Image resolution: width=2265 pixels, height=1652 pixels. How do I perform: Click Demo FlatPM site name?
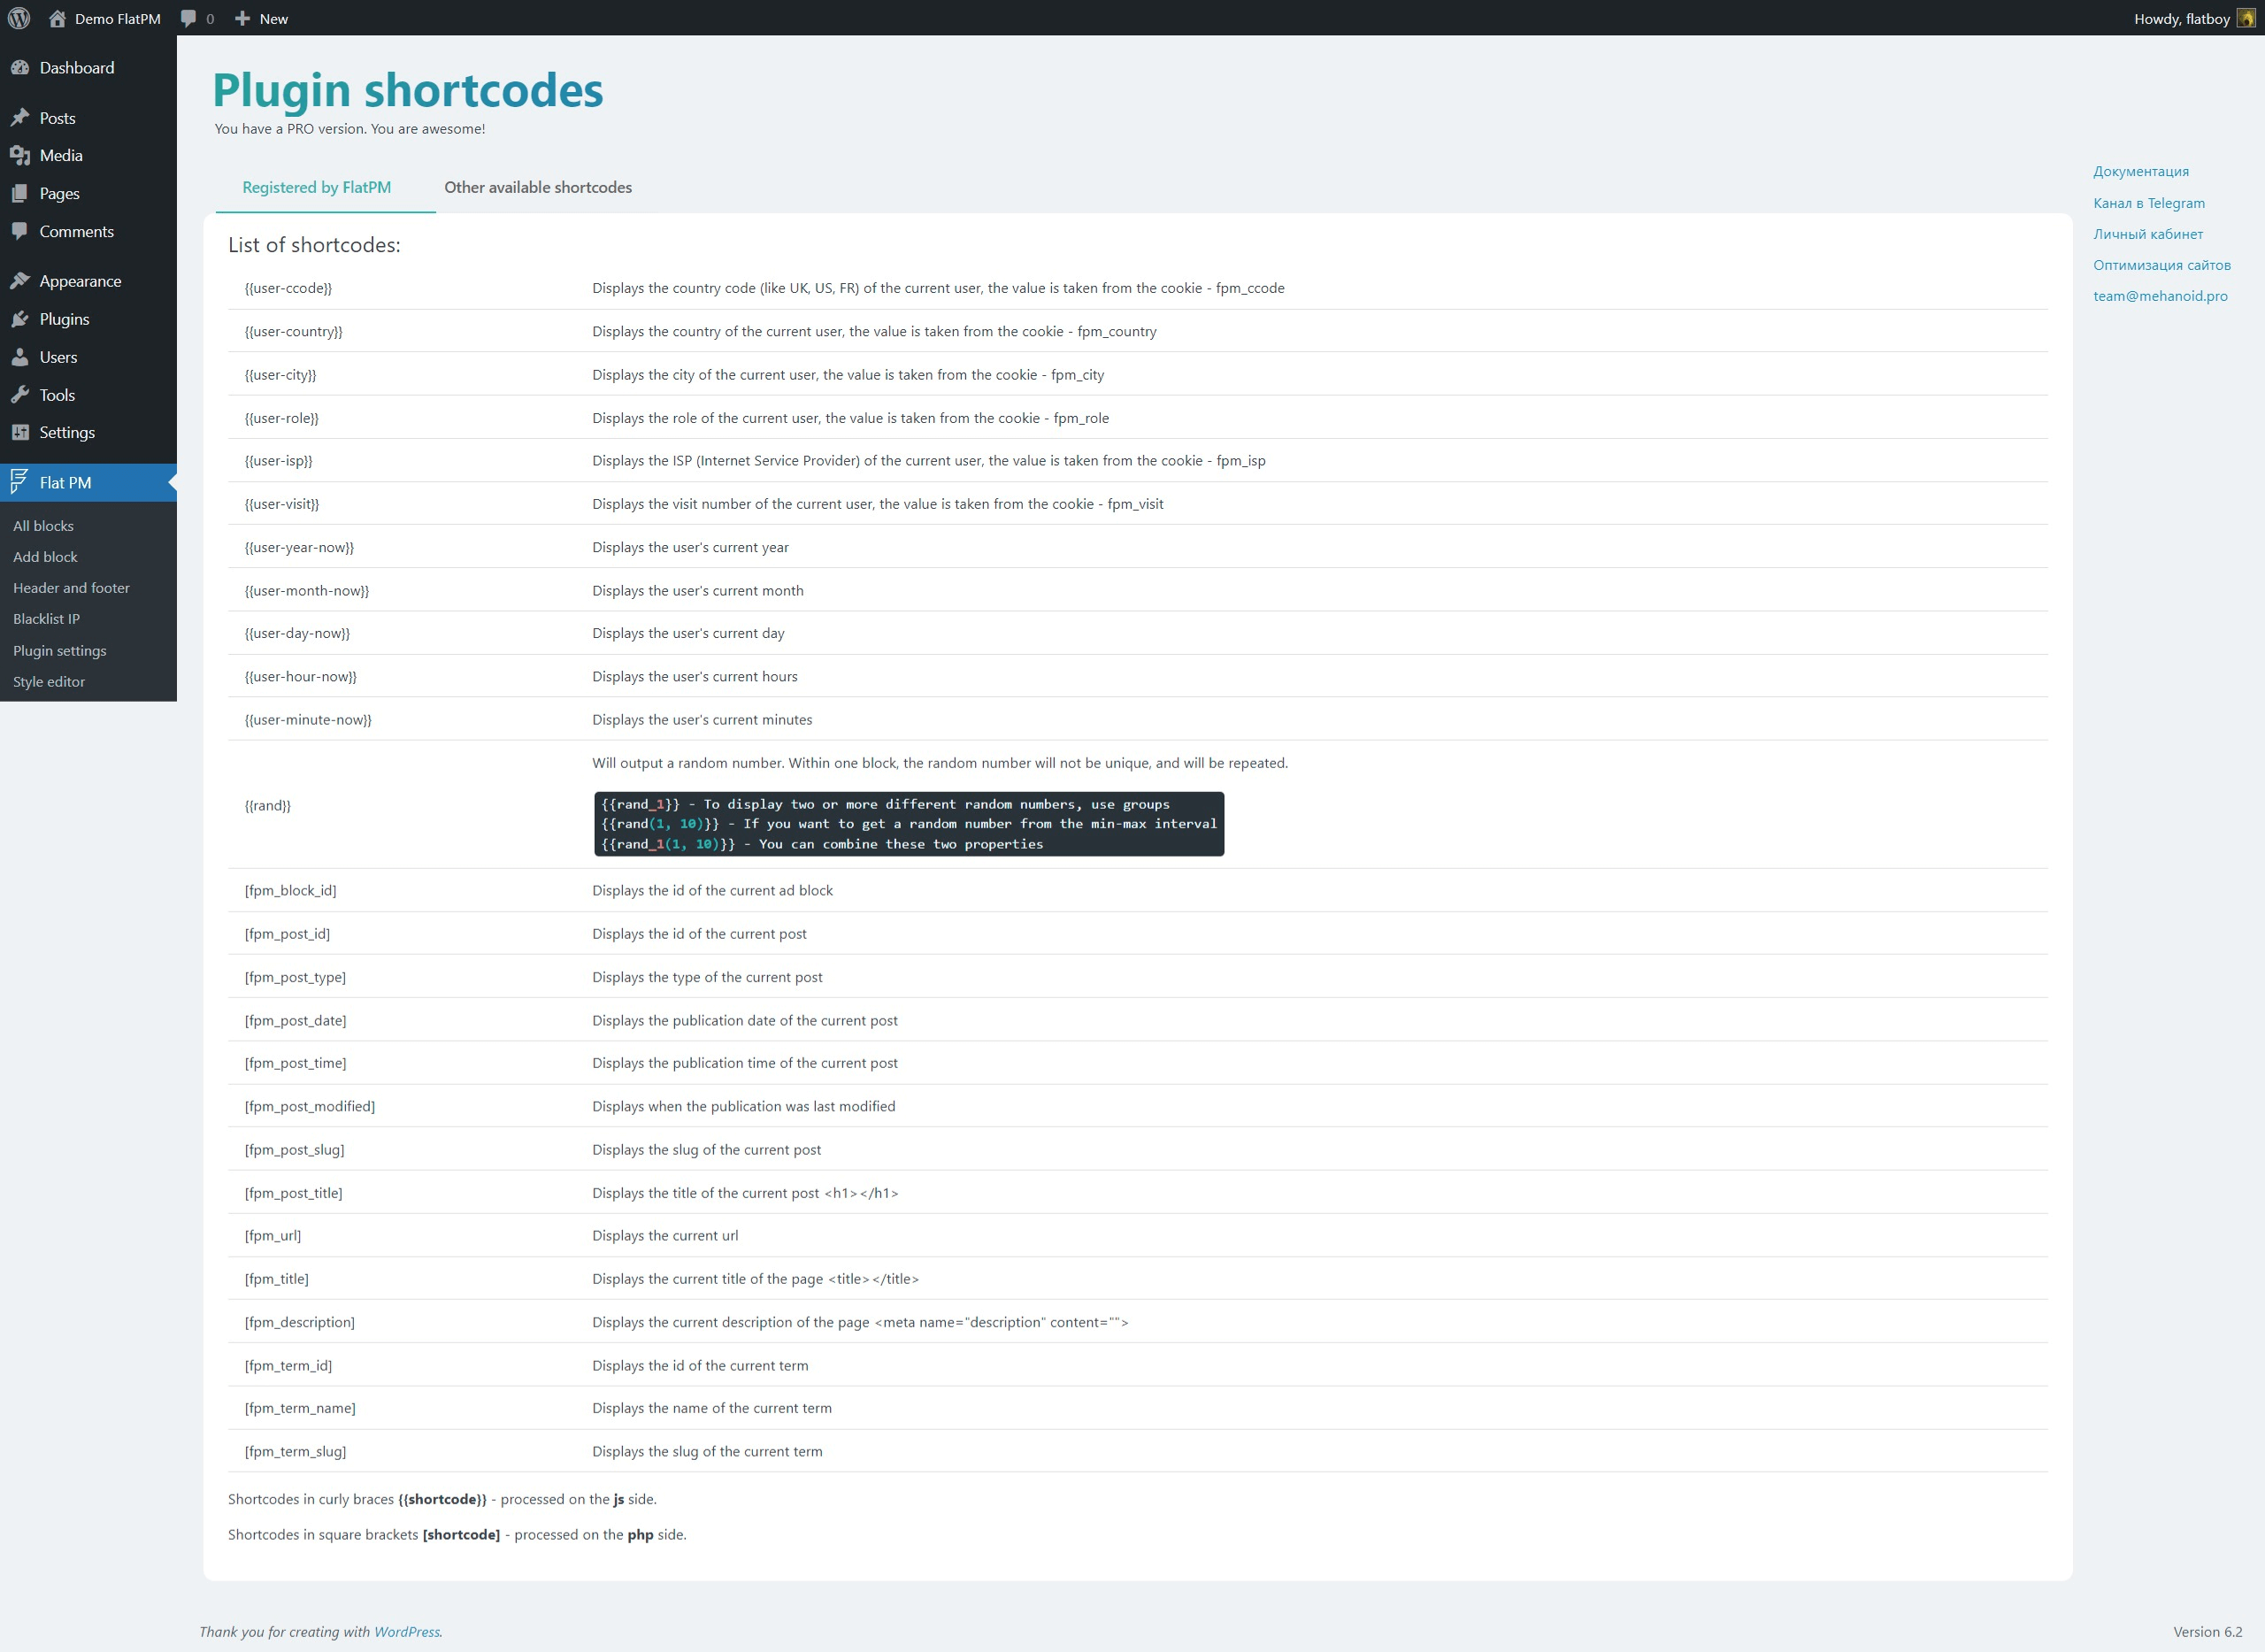click(117, 18)
